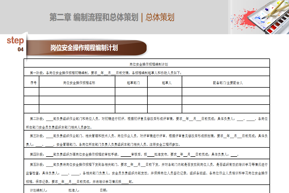
Task: Click first empty cell under 起草部门
Action: pyautogui.click(x=131, y=92)
